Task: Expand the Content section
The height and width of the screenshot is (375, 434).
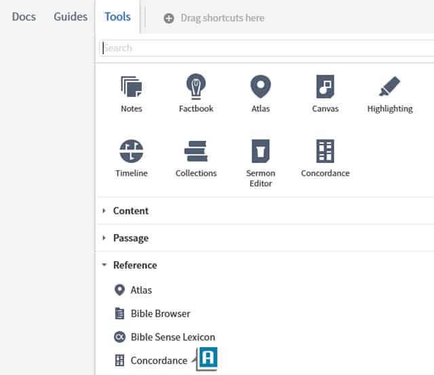Action: 130,211
